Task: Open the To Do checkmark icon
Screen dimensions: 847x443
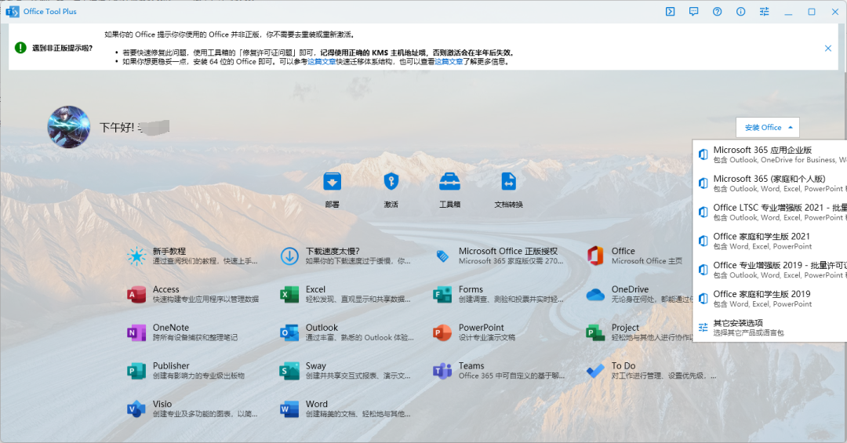Action: (595, 371)
